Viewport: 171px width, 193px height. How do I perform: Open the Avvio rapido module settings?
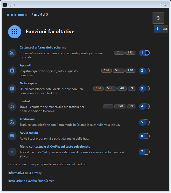point(29,133)
